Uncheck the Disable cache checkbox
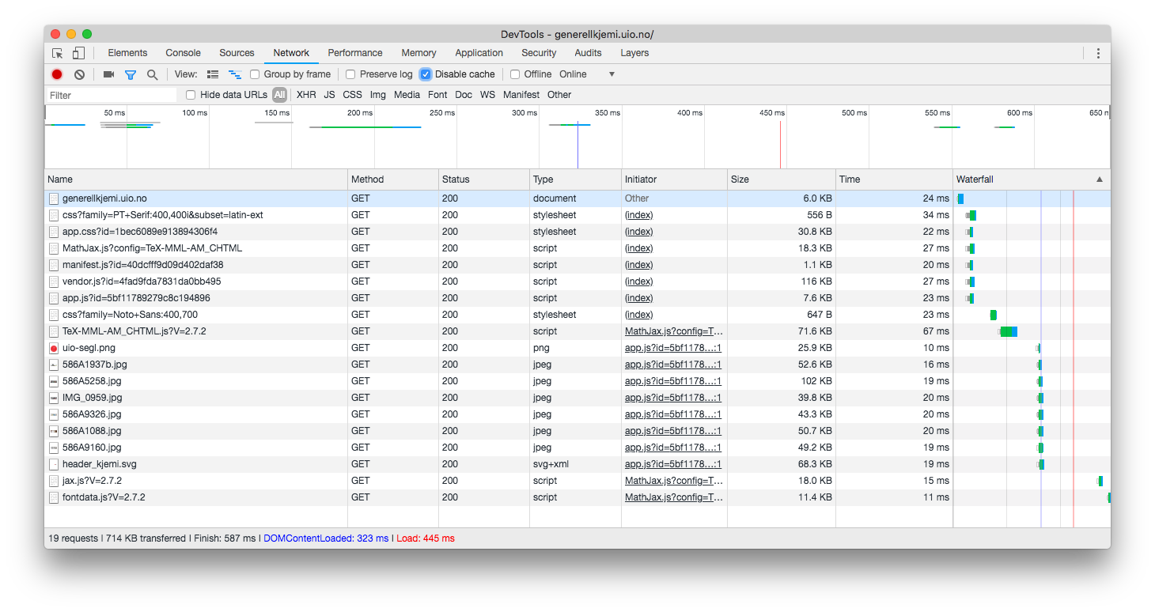This screenshot has height=612, width=1155. tap(426, 74)
